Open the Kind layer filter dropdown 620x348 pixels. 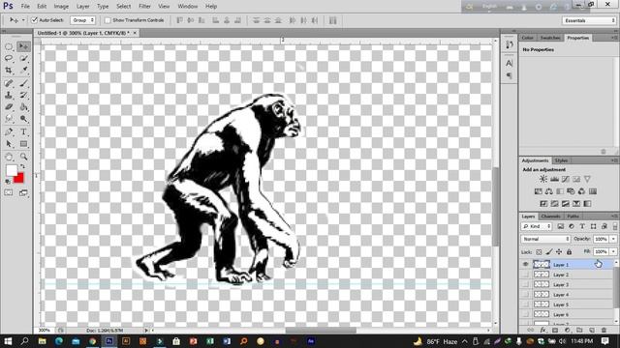(x=537, y=226)
